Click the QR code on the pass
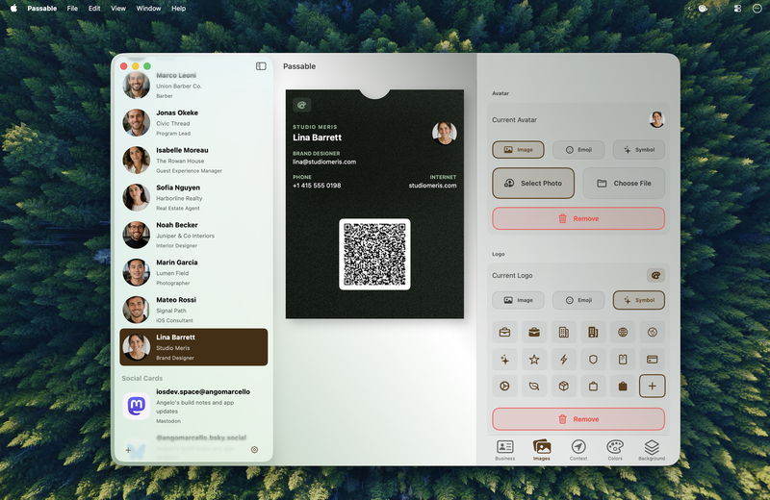This screenshot has height=500, width=770. [374, 254]
